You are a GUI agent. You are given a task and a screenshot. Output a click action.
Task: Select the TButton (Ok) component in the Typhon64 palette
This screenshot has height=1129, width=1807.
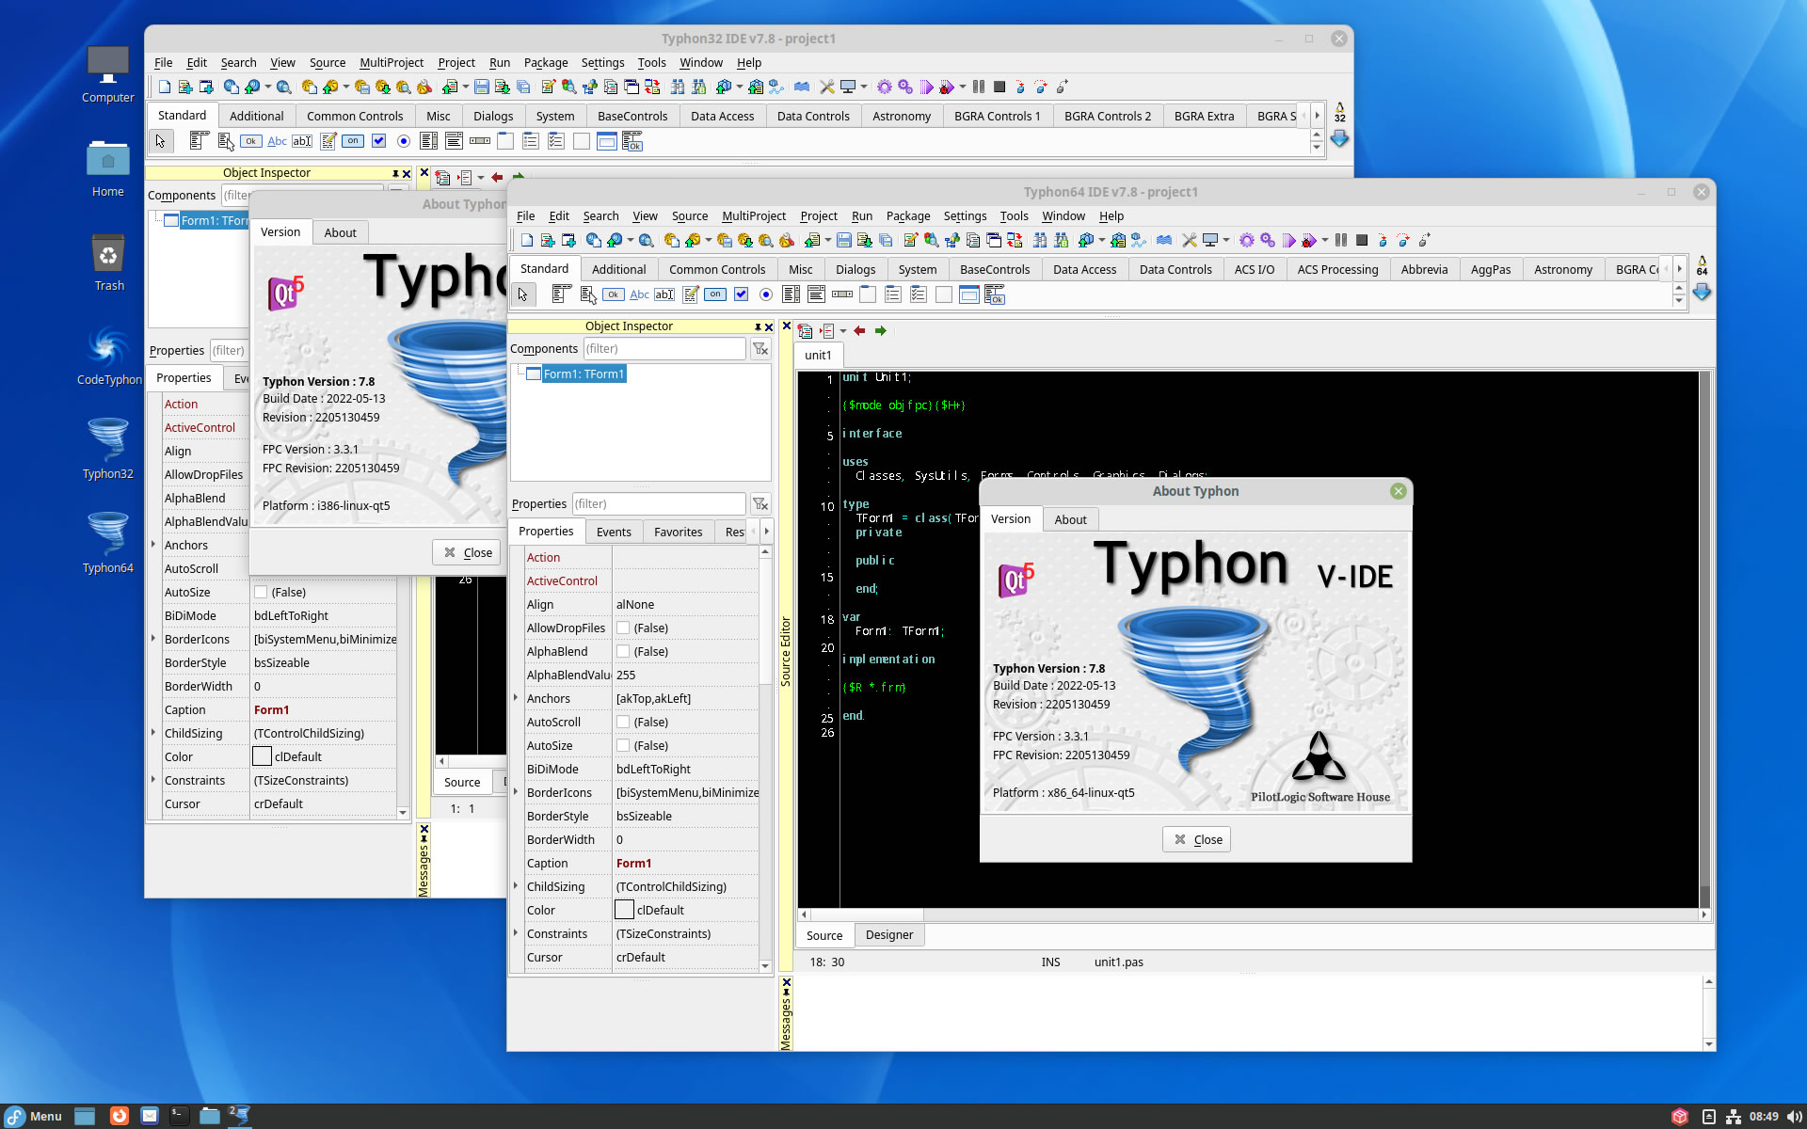point(613,294)
